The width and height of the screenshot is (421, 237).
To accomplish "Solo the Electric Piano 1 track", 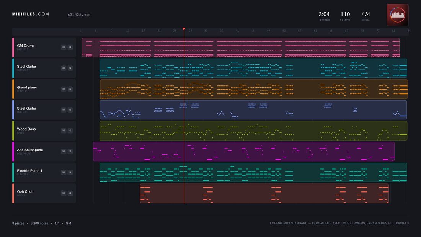I will (x=70, y=172).
